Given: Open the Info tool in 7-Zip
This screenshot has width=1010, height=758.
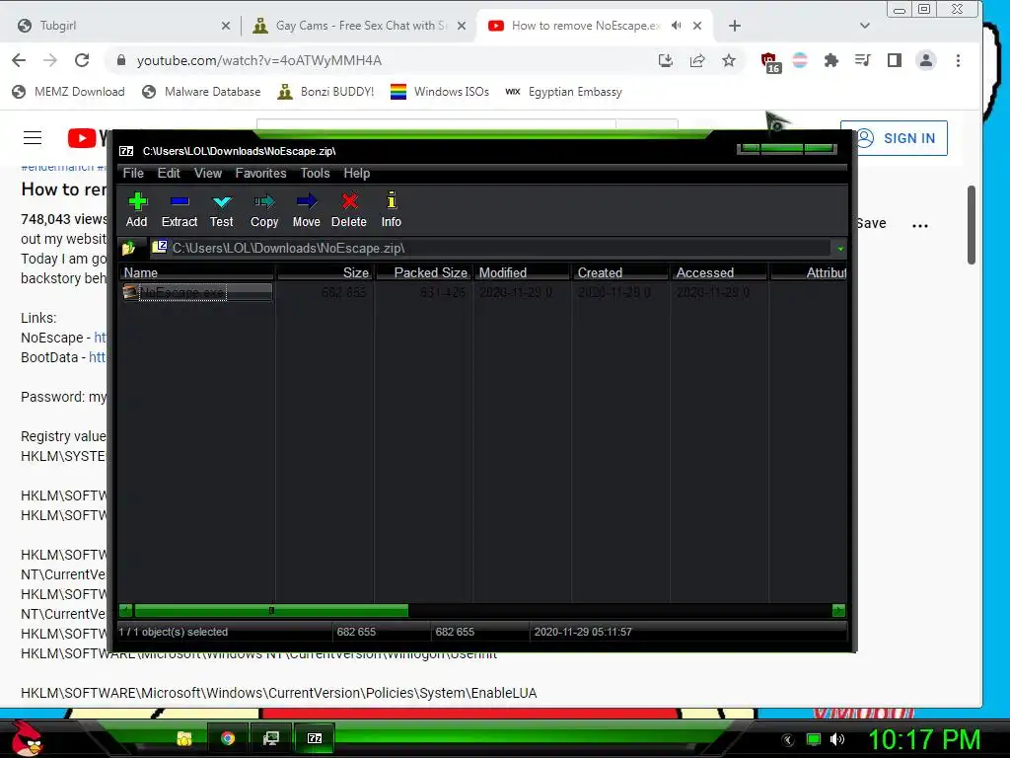Looking at the screenshot, I should click(391, 210).
